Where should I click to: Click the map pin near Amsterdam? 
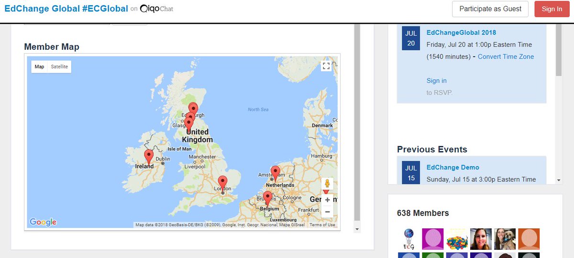tap(275, 173)
